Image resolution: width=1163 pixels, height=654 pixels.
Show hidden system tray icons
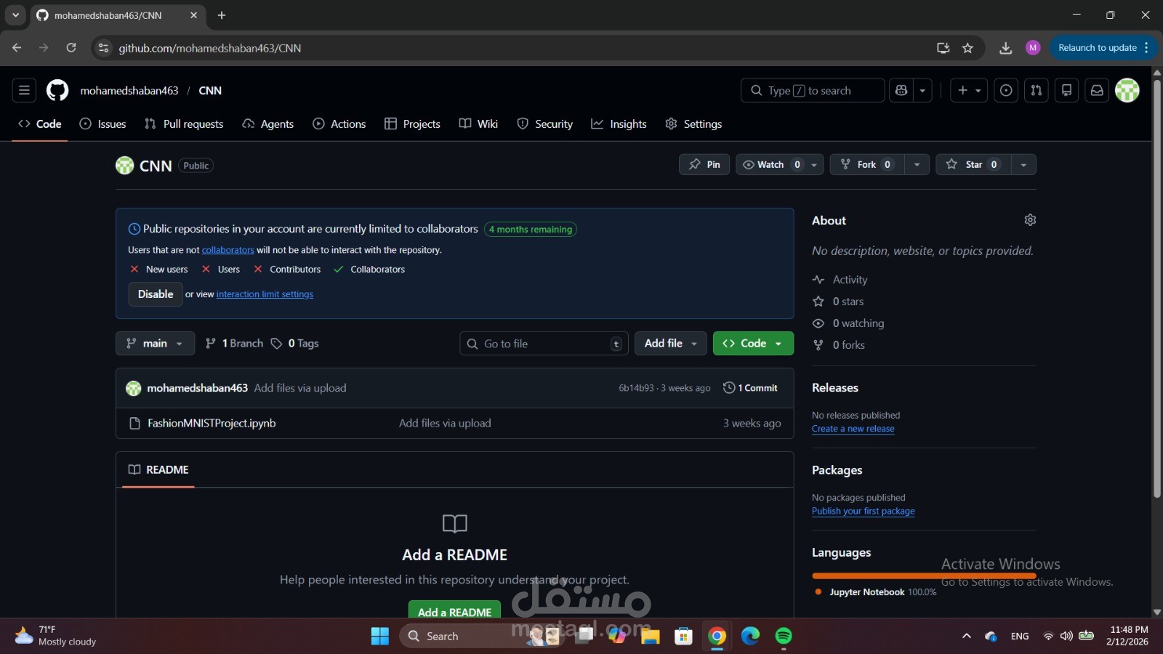pos(967,636)
